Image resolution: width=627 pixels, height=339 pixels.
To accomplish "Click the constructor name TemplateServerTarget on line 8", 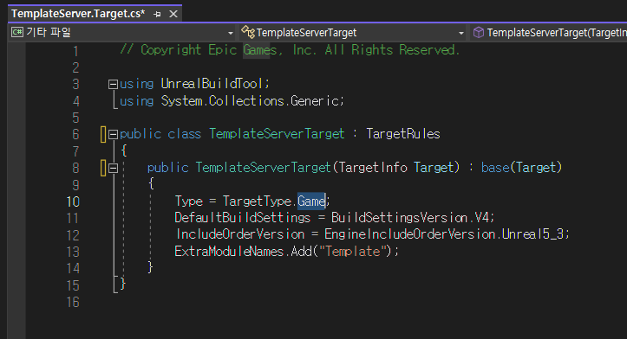I will (x=263, y=168).
